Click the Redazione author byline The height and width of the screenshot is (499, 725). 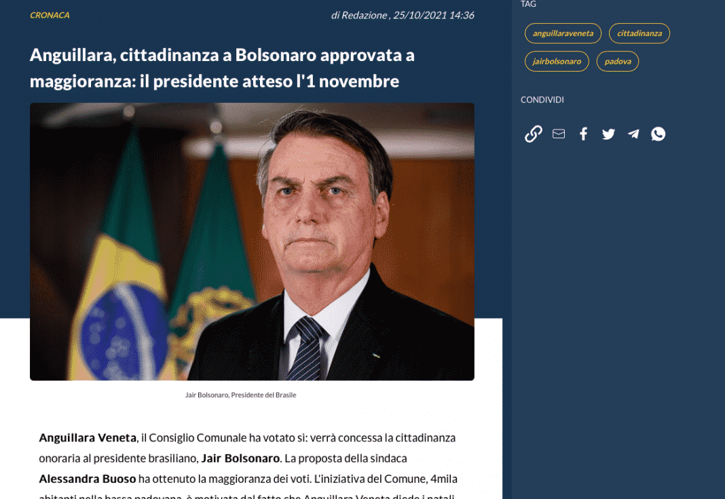(365, 15)
